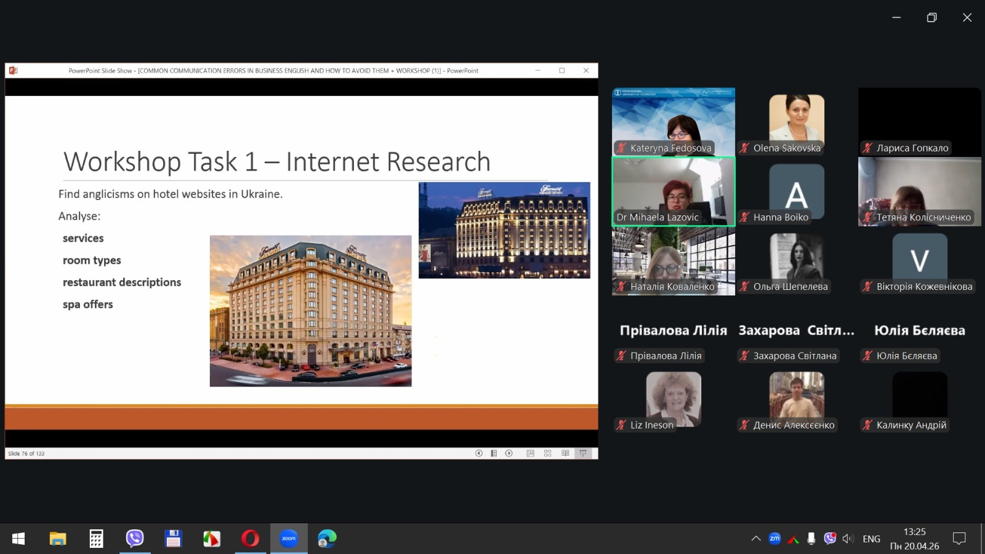Select Dr Mihaela Lazovic's video tile
Viewport: 985px width, 554px height.
tap(673, 191)
